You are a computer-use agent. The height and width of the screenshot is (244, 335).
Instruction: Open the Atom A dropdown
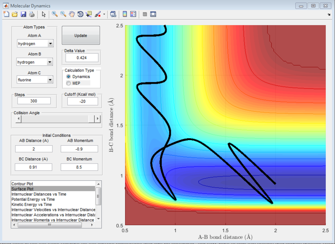[50, 44]
